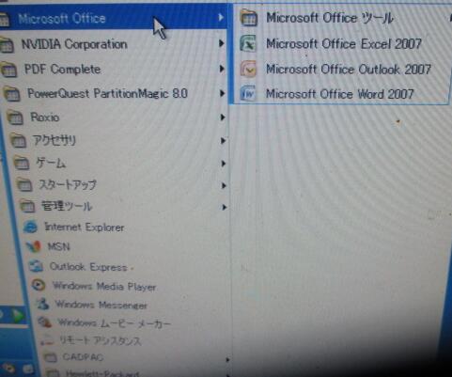Select the ゲーム menu entry
The image size is (452, 377).
119,164
